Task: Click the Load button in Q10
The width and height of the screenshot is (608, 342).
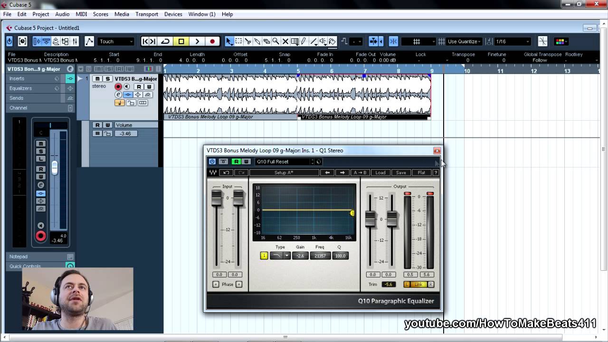Action: [x=380, y=172]
